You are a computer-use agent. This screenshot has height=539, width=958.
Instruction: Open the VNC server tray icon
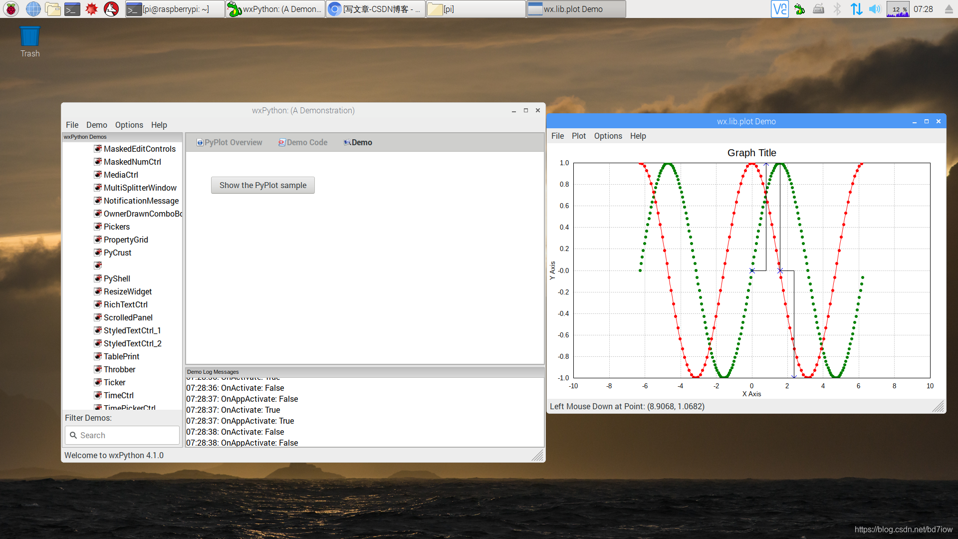tap(779, 9)
